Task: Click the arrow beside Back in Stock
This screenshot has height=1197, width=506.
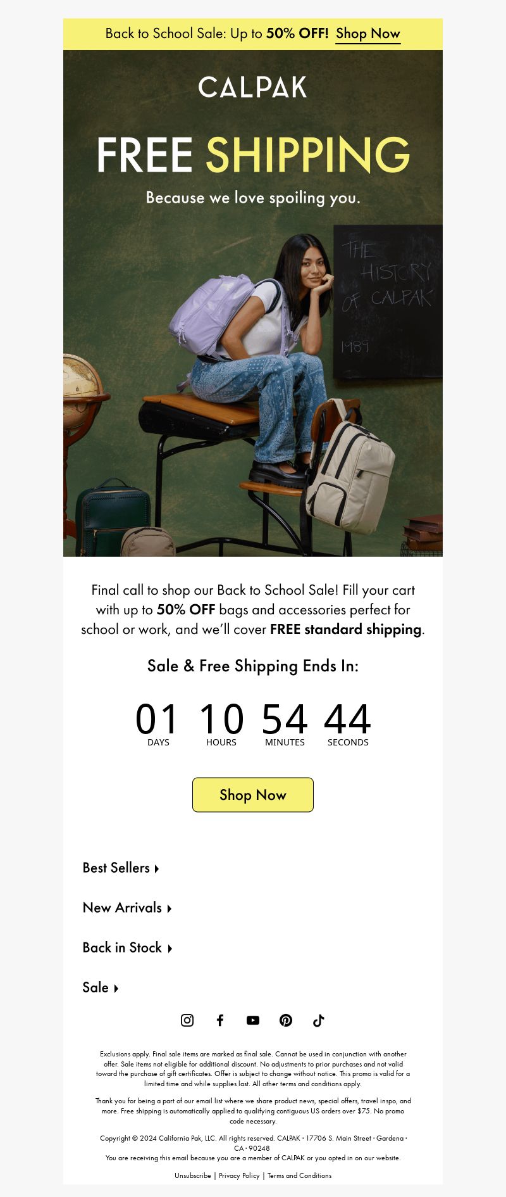Action: tap(170, 949)
